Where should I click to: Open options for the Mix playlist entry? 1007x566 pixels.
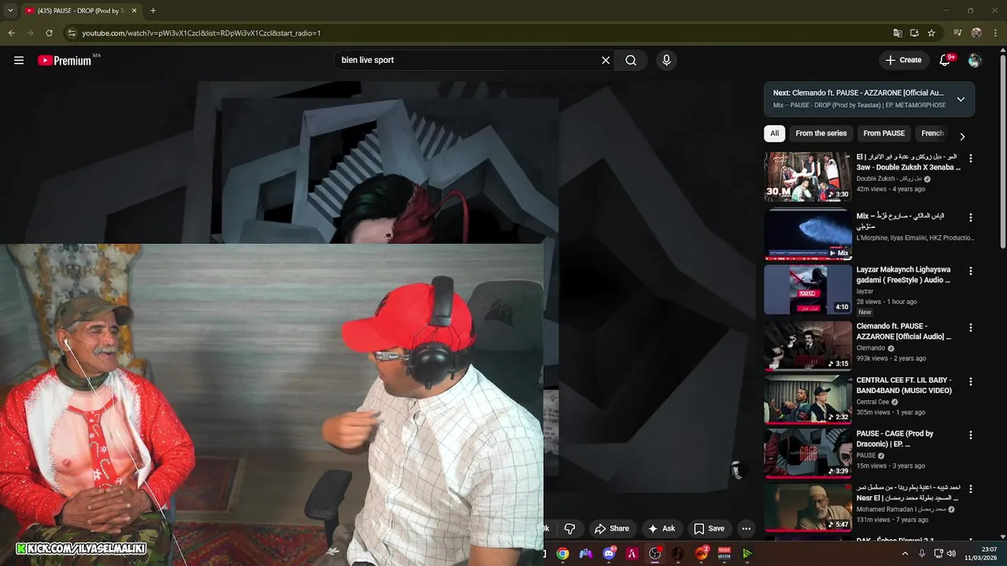click(x=970, y=217)
